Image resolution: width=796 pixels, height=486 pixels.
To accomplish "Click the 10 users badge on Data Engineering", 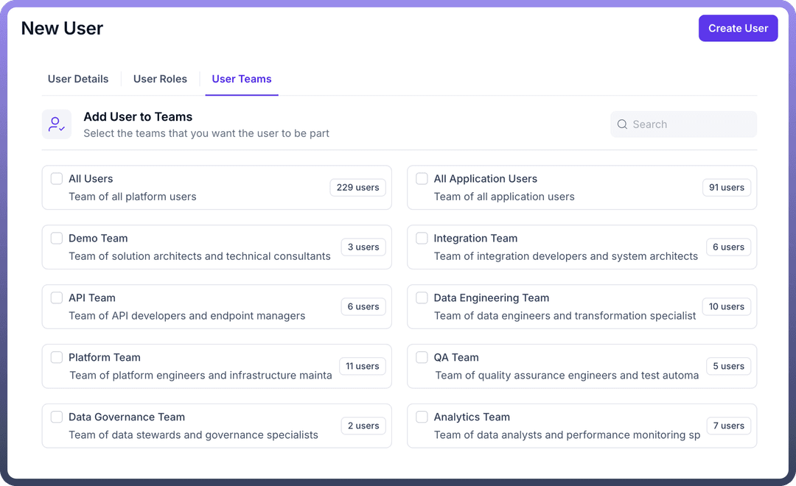I will pyautogui.click(x=726, y=307).
